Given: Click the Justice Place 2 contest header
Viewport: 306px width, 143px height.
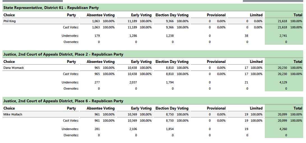Looking at the screenshot, I should click(x=153, y=54).
